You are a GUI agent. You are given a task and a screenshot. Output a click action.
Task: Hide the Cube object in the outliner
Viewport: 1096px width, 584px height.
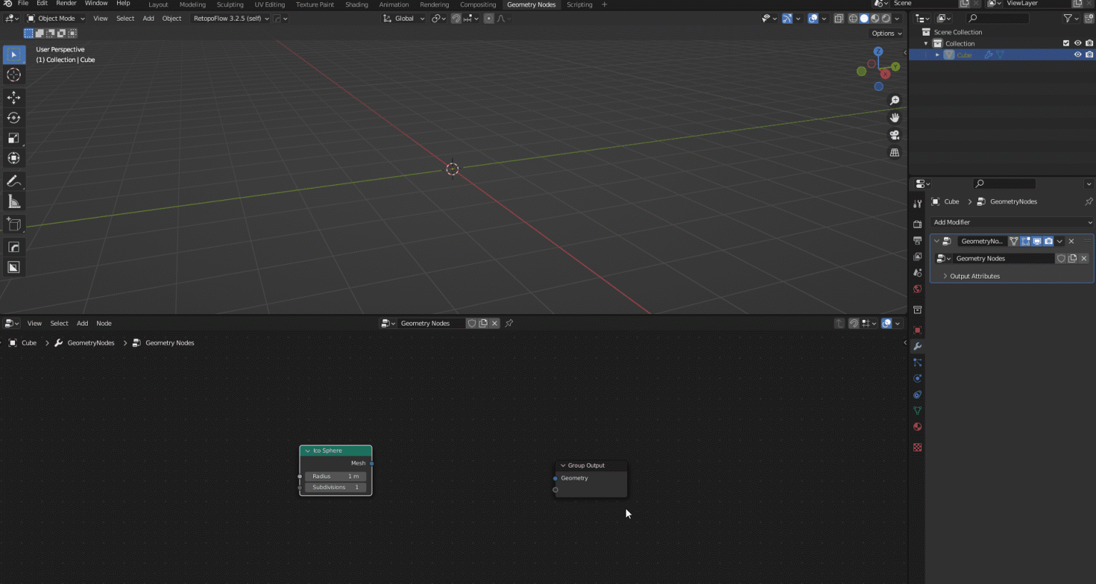(1077, 54)
